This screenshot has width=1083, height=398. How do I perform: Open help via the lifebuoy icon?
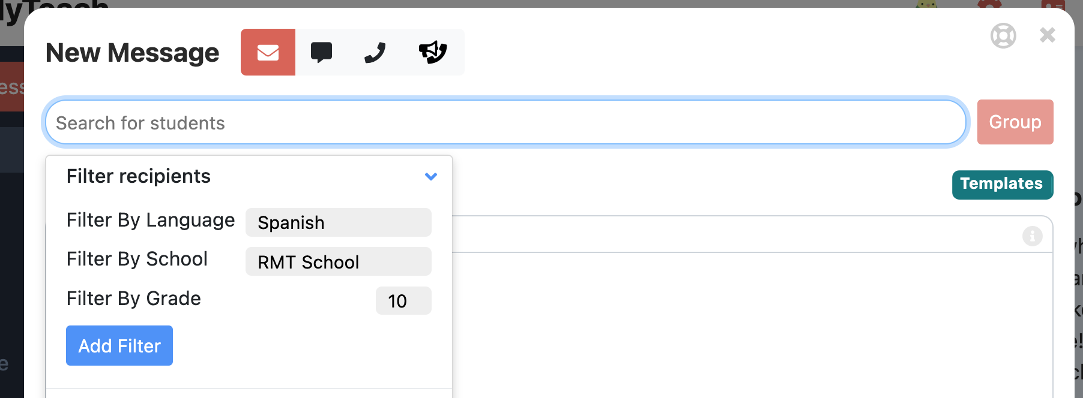coord(1003,35)
